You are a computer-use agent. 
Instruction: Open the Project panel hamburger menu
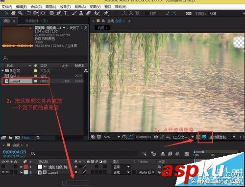[14, 21]
